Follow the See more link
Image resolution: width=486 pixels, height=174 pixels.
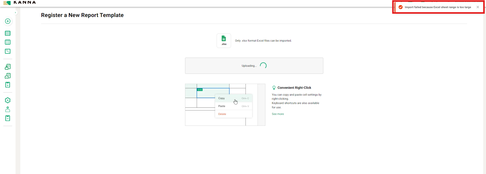tap(278, 114)
